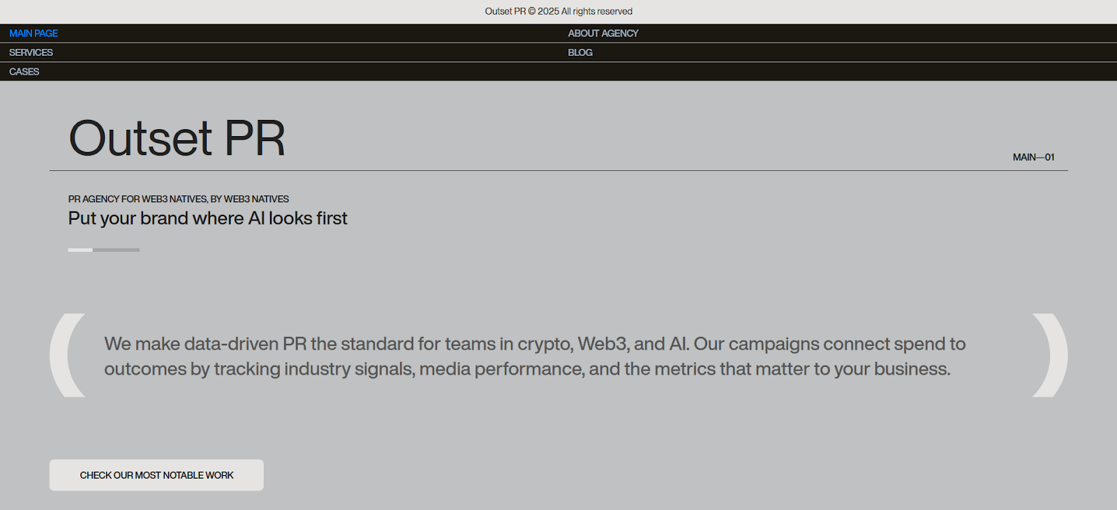
Task: Click the MAIN—01 section label
Action: (x=1033, y=157)
